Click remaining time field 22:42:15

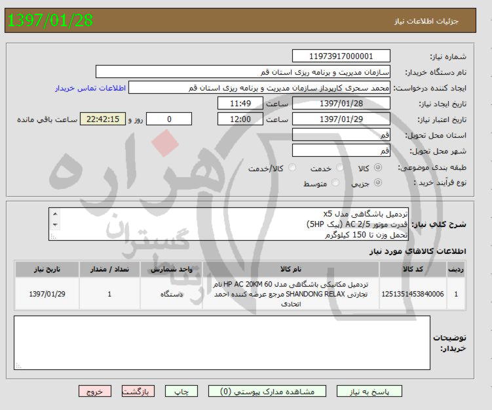point(103,119)
